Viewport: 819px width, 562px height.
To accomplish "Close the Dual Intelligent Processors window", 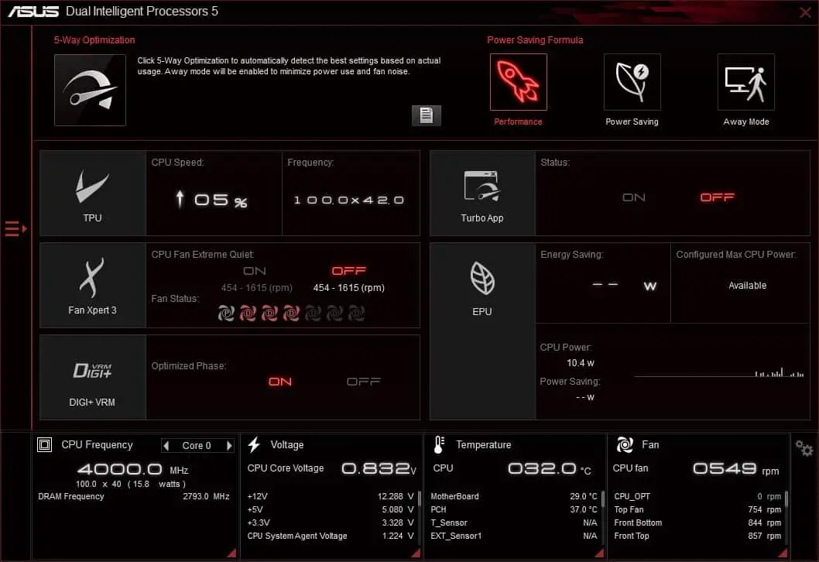I will point(805,12).
